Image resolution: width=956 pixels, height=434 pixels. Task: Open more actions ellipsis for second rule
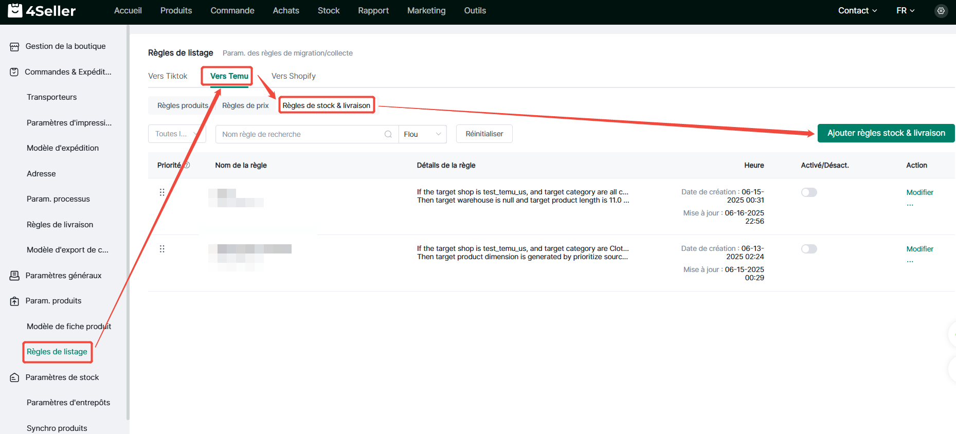(910, 261)
